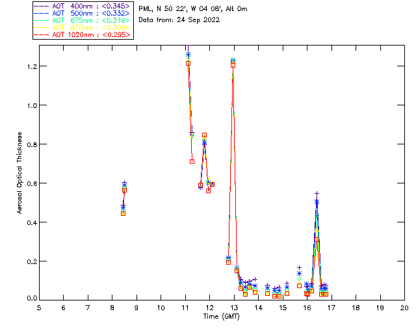Click the x-axis label 13
This screenshot has height=333, width=416.
(x=234, y=308)
